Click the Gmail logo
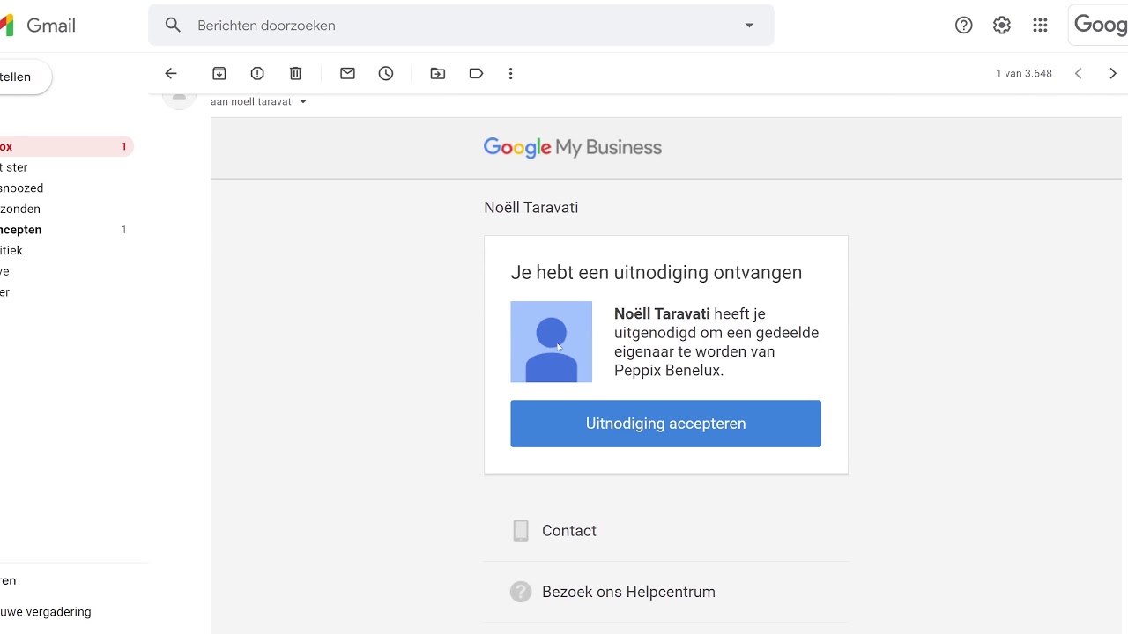Screen dimensions: 1128x634 [x=38, y=26]
